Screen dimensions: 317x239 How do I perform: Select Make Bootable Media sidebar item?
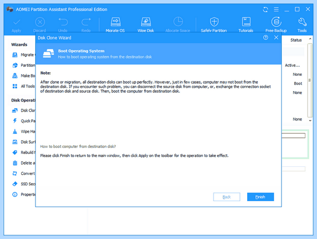click(x=23, y=76)
